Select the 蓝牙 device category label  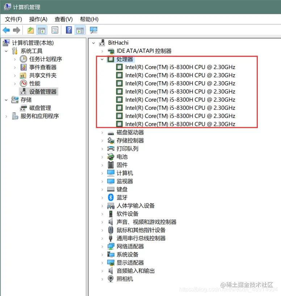tap(122, 198)
